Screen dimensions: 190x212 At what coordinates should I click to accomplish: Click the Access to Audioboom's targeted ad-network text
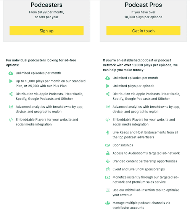coord(146,153)
